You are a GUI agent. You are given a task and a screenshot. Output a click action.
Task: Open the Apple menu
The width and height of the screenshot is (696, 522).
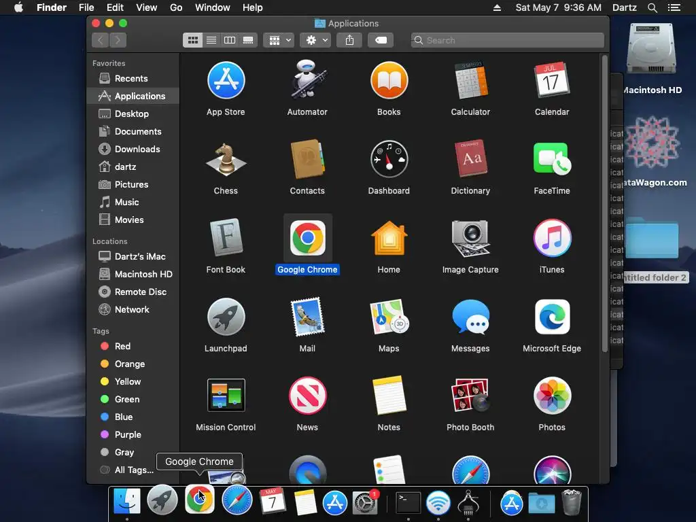coord(18,7)
